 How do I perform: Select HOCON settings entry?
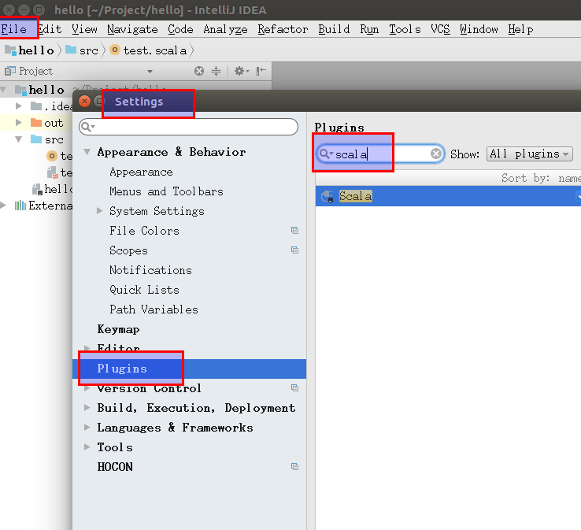click(115, 467)
